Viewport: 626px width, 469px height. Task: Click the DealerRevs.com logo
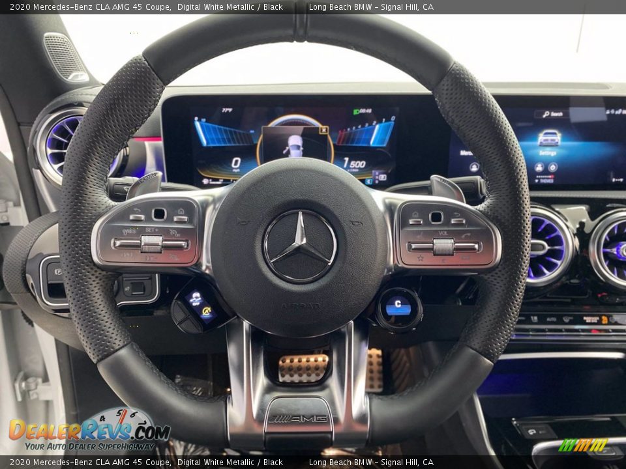[x=90, y=429]
